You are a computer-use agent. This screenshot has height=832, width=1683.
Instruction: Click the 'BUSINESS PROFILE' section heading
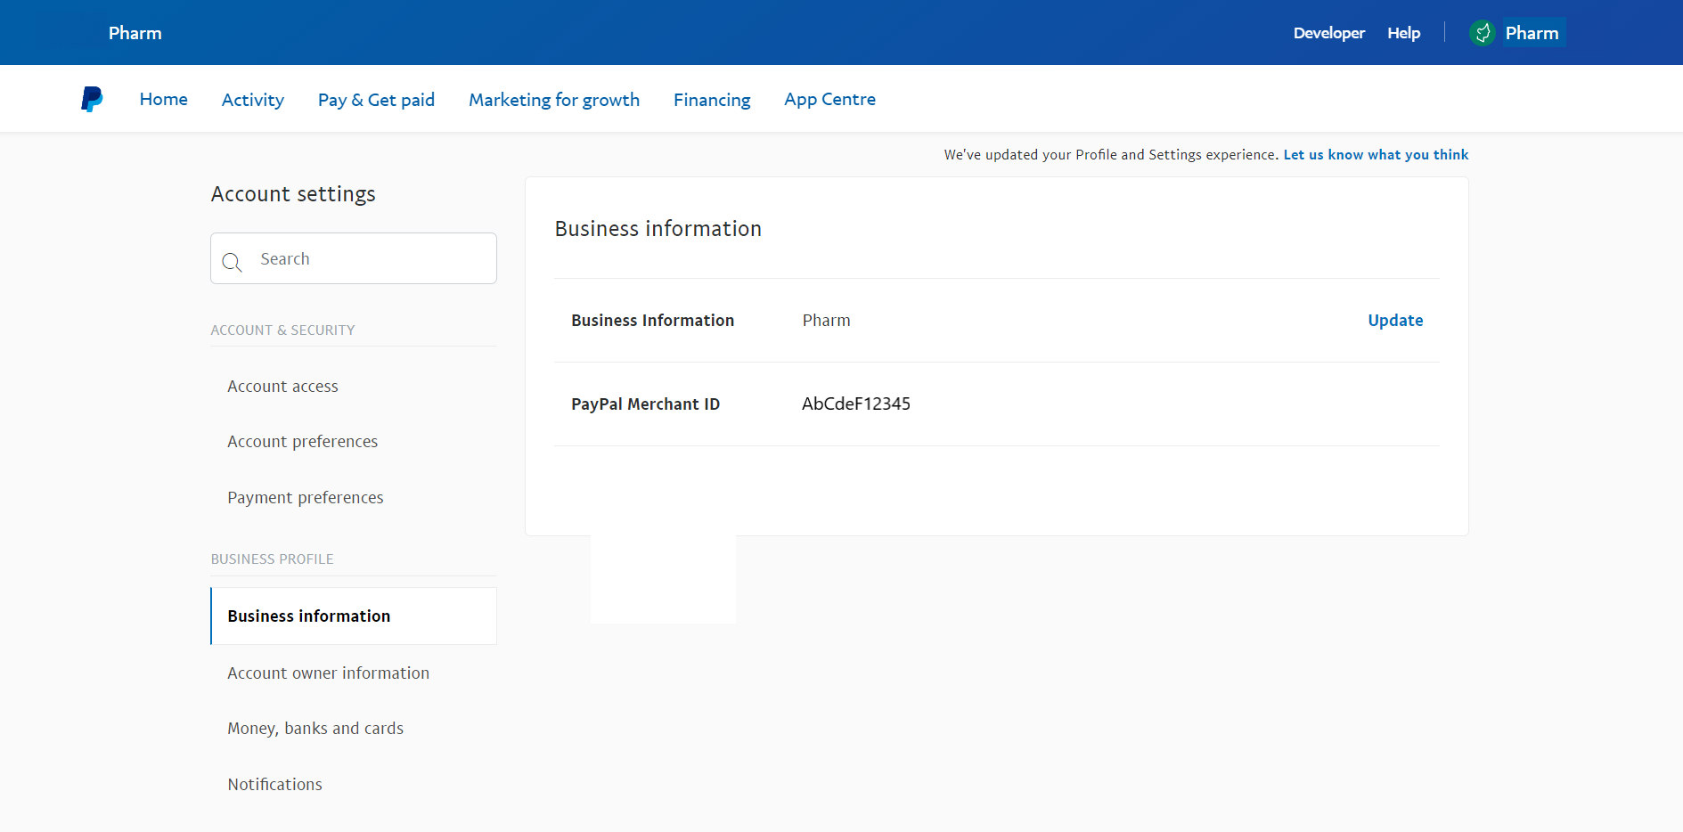pyautogui.click(x=272, y=559)
